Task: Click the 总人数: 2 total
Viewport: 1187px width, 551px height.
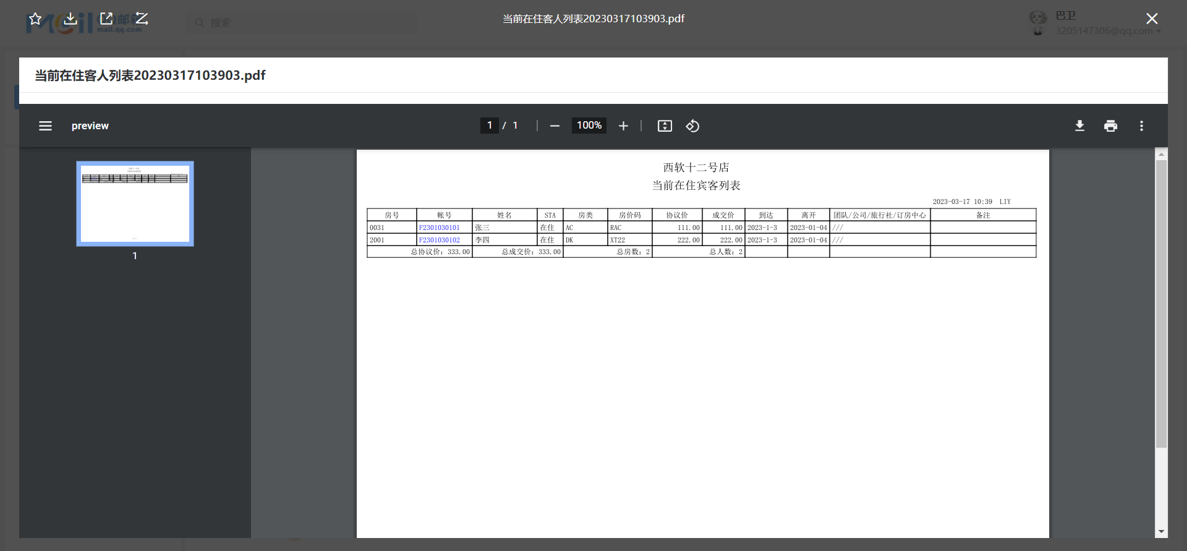Action: point(726,252)
